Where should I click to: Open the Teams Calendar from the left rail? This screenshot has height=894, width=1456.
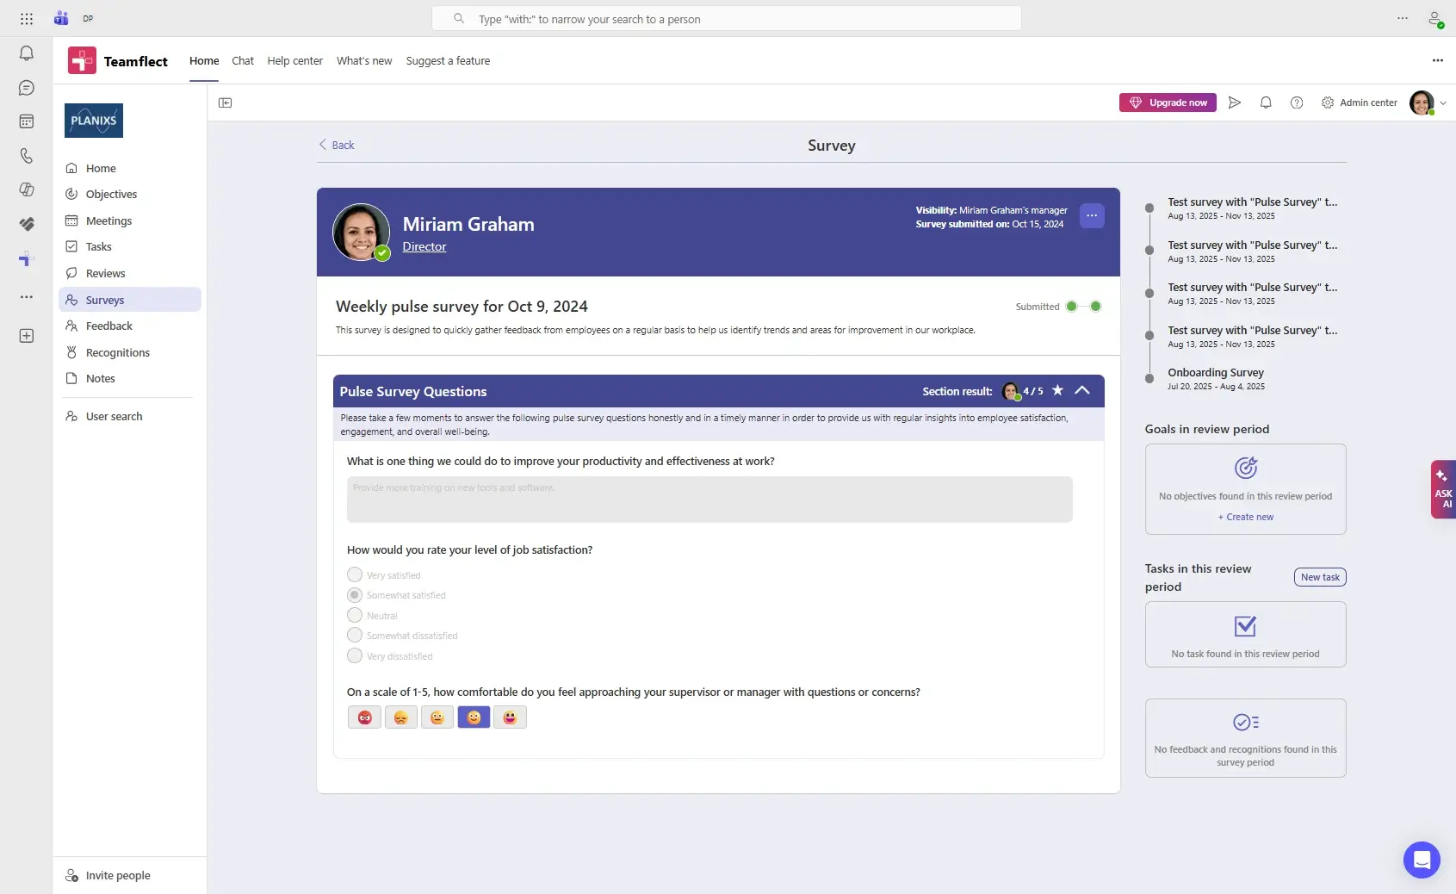(27, 121)
